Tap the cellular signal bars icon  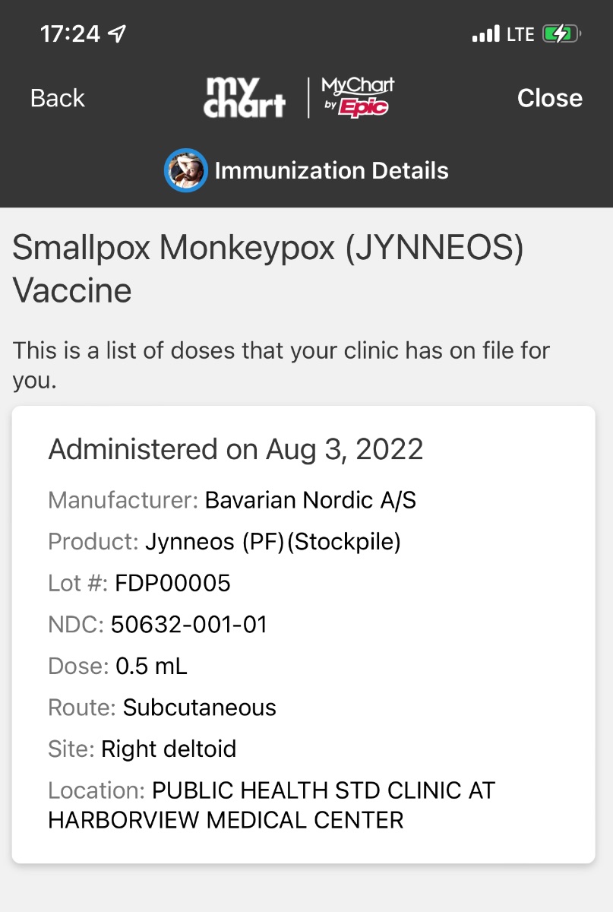[485, 33]
